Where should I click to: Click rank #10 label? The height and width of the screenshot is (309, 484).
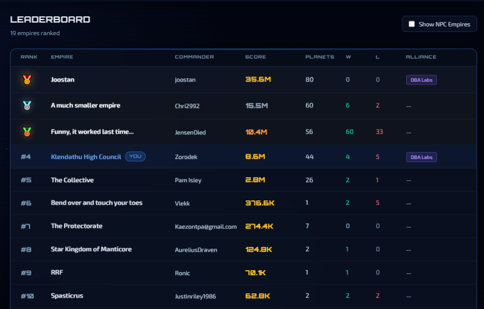[27, 296]
